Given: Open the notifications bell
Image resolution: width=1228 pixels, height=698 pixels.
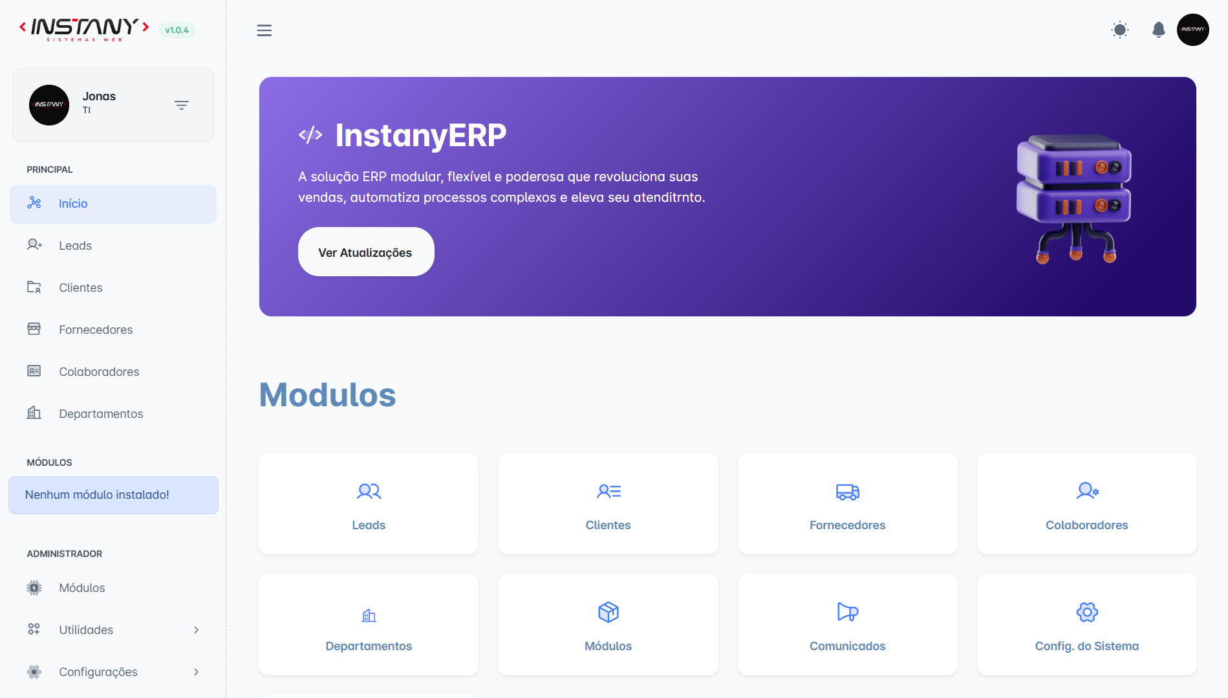Looking at the screenshot, I should (1158, 30).
